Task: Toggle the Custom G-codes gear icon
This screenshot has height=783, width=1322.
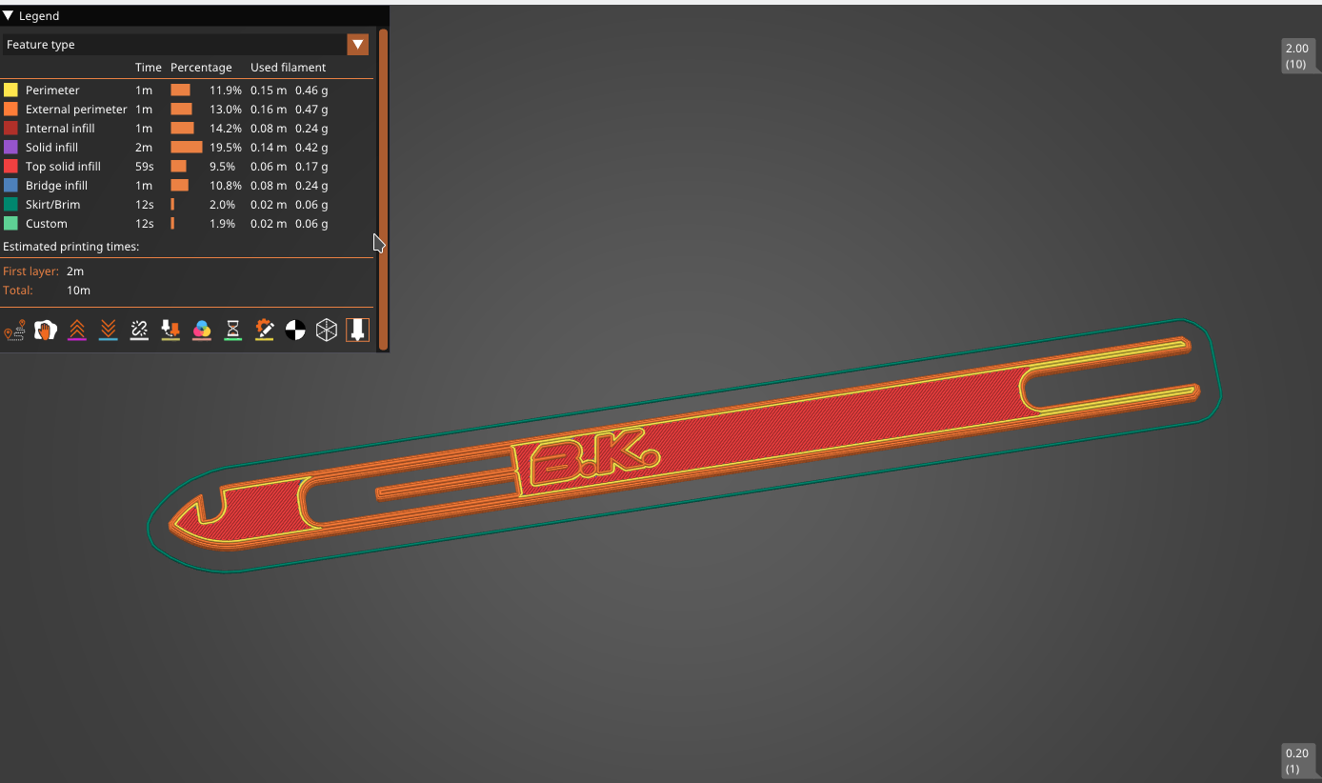Action: pyautogui.click(x=264, y=331)
